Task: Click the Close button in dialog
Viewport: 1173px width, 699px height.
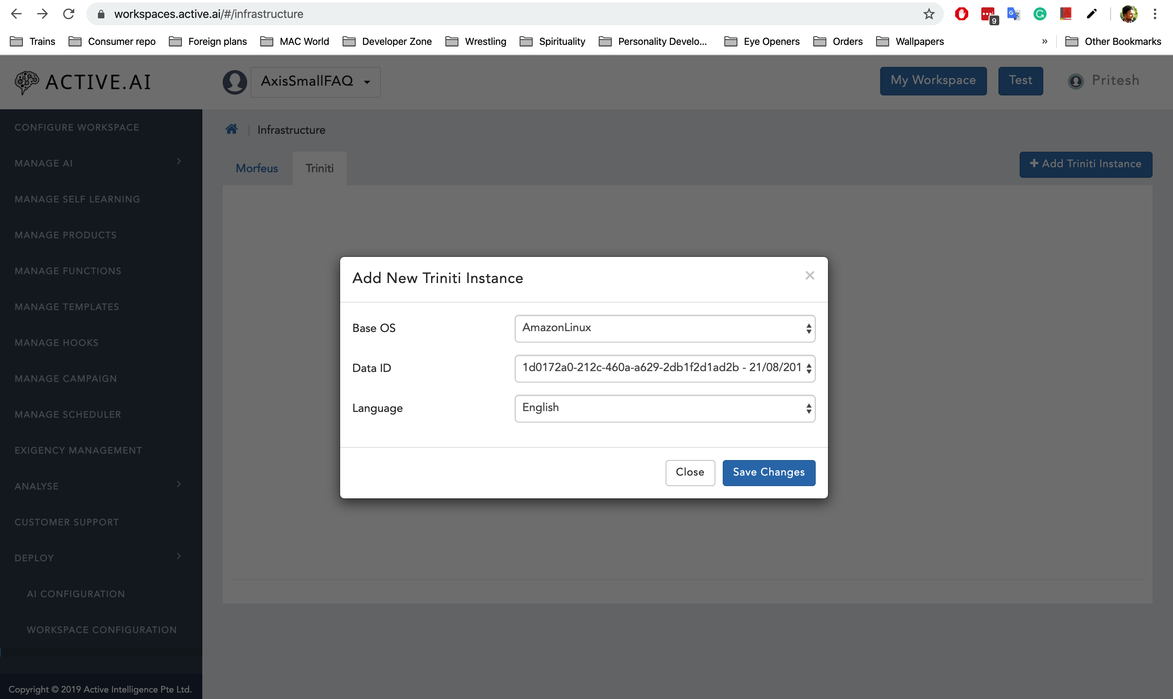Action: click(x=690, y=473)
